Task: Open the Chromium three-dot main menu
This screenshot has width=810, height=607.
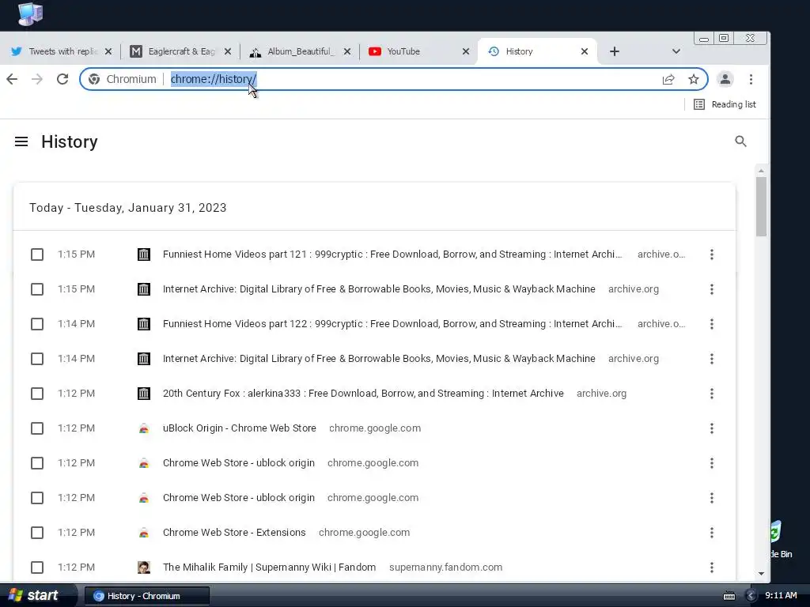Action: click(x=751, y=79)
